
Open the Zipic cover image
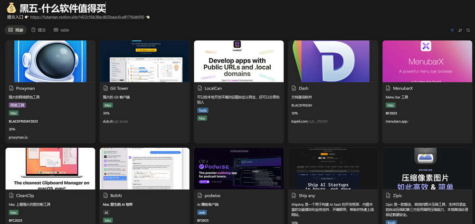pyautogui.click(x=427, y=169)
